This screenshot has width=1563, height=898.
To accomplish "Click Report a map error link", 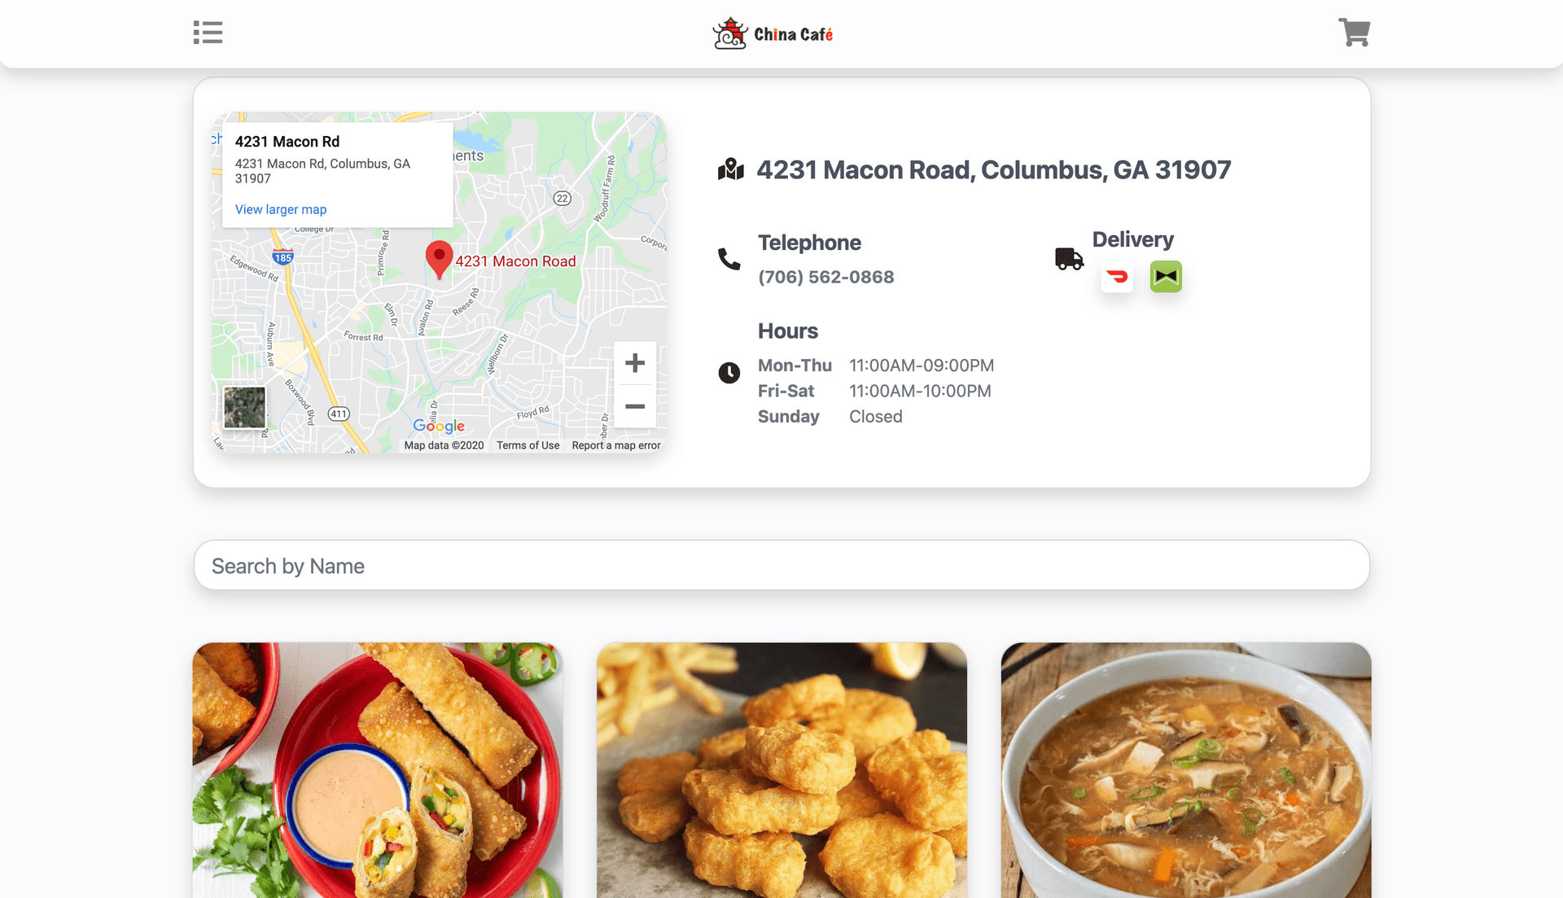I will [x=616, y=445].
